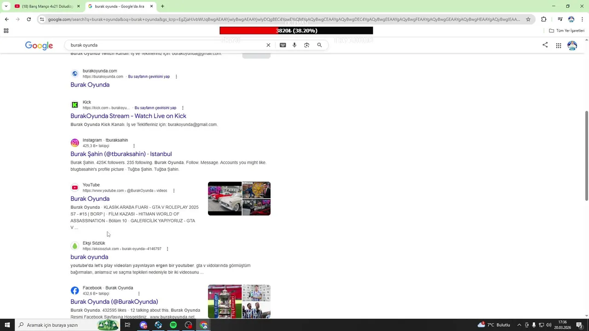Open the notification center icon
This screenshot has width=589, height=331.
click(580, 325)
